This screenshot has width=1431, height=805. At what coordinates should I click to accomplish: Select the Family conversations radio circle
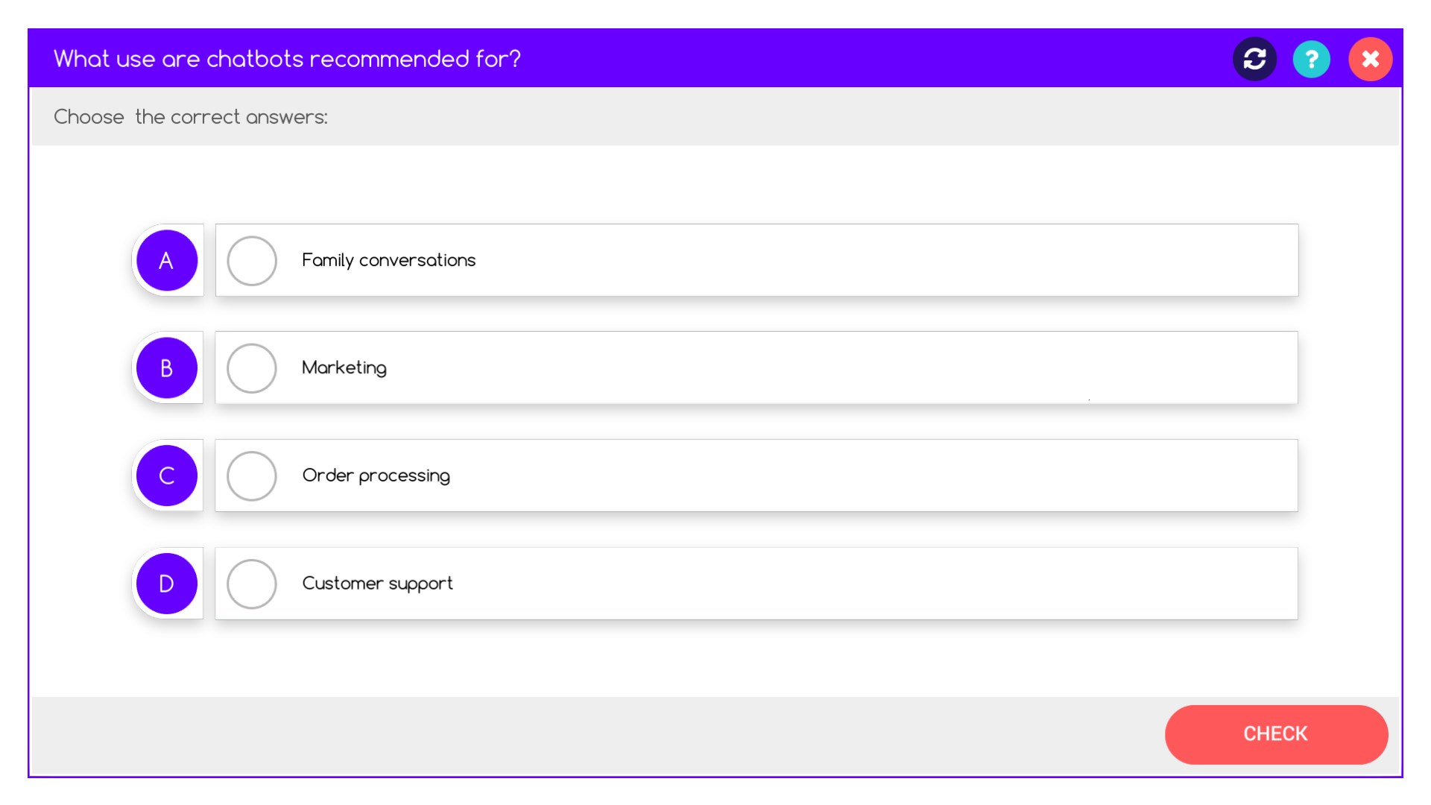pyautogui.click(x=252, y=261)
